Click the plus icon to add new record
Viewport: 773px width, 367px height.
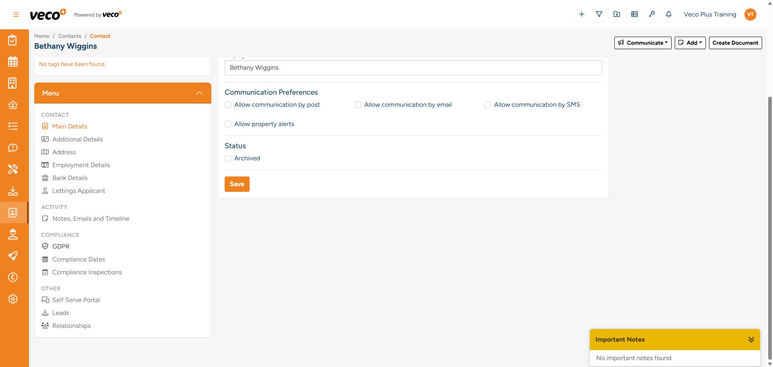point(581,14)
